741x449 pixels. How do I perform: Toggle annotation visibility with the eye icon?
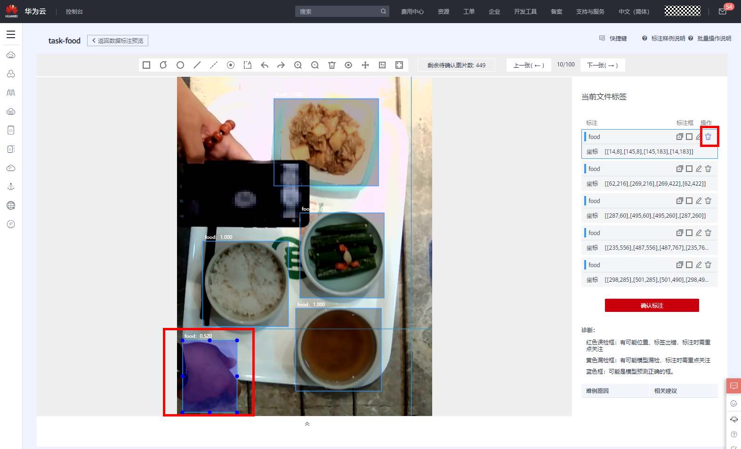point(348,65)
